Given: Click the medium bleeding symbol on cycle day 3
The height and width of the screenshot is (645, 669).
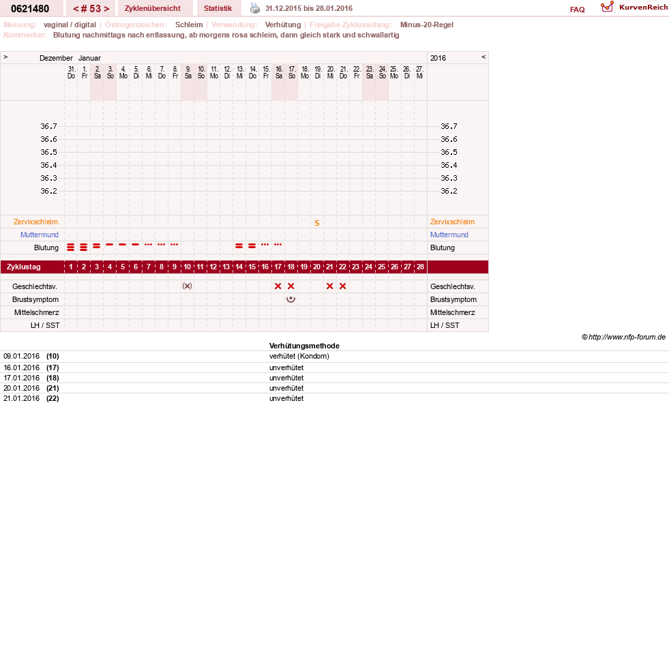Looking at the screenshot, I should coord(96,245).
